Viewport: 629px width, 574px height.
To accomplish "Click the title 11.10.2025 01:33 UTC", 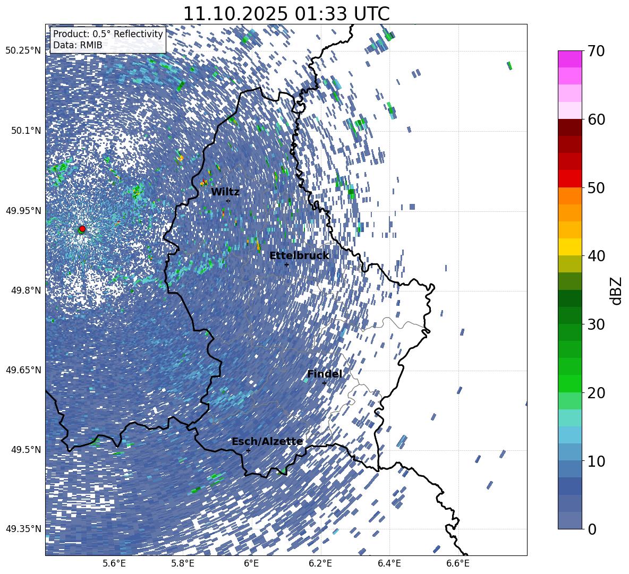I will pyautogui.click(x=286, y=14).
